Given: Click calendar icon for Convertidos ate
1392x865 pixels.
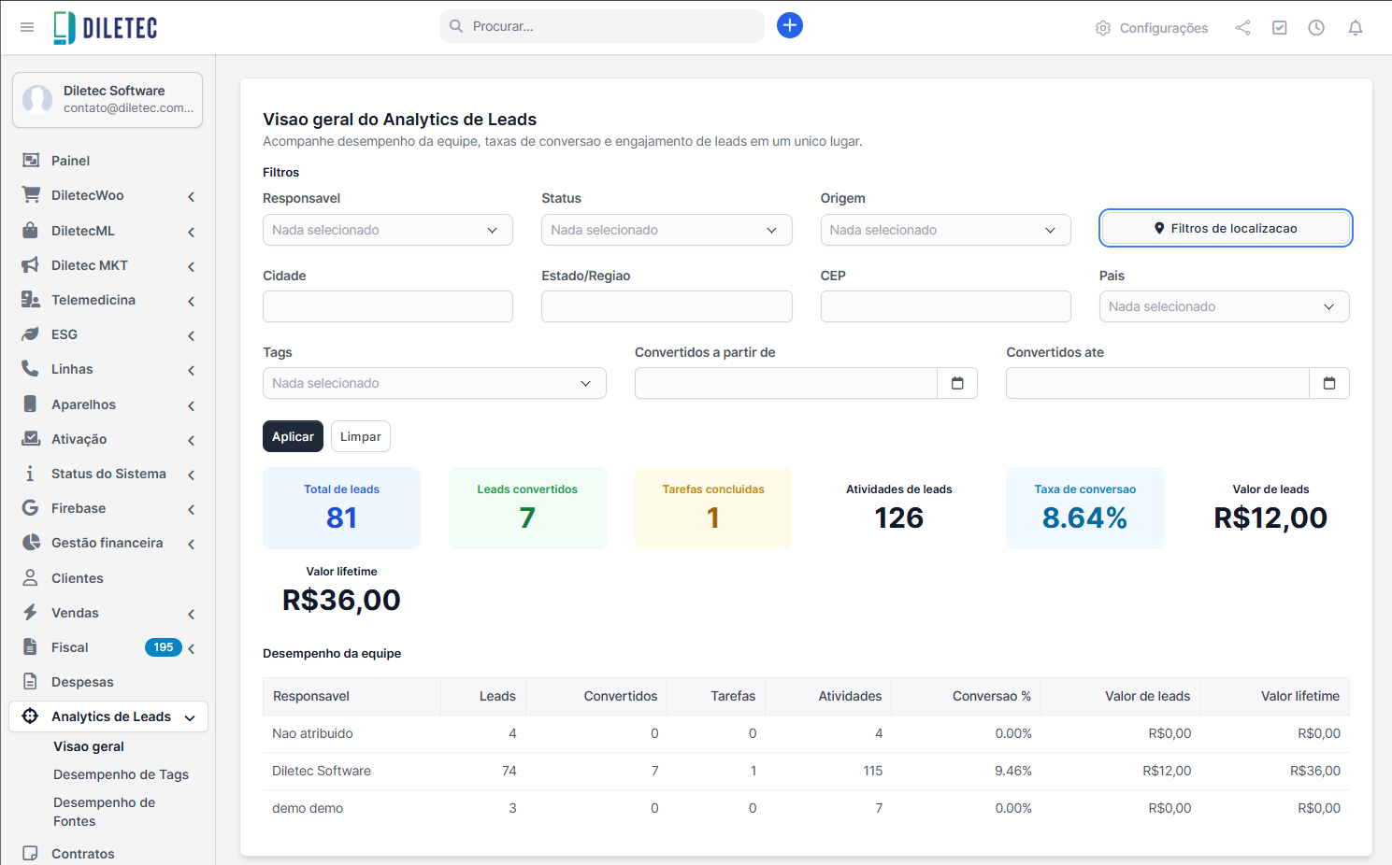Looking at the screenshot, I should click(1328, 383).
